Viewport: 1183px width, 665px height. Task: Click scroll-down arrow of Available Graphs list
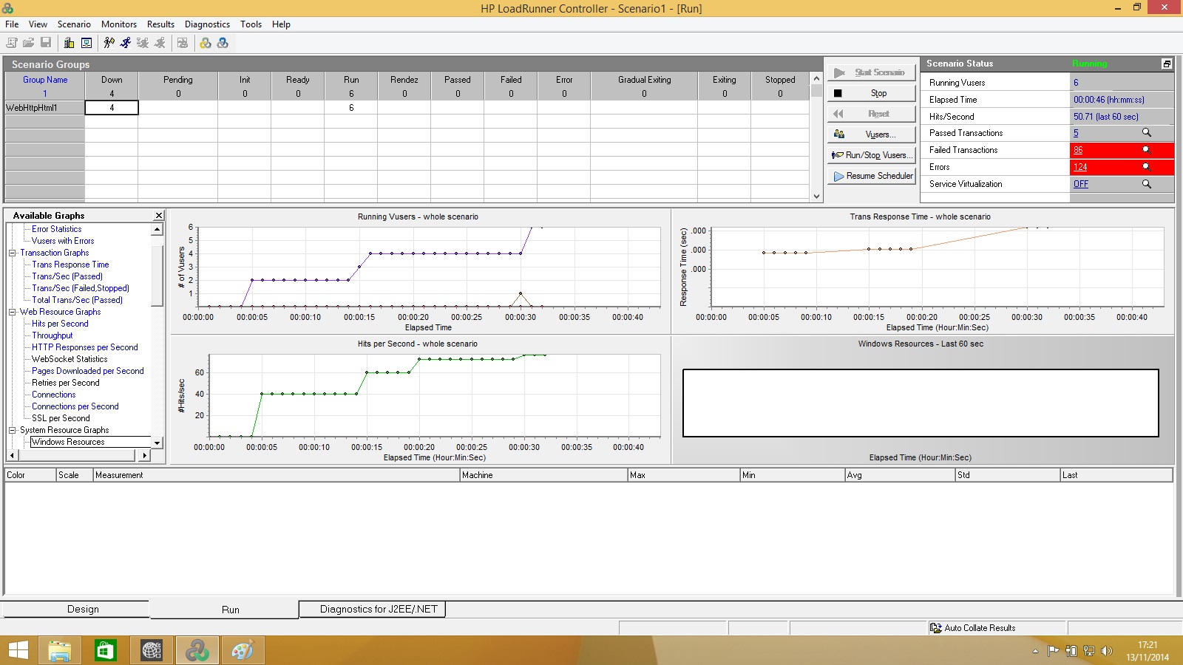pos(157,443)
